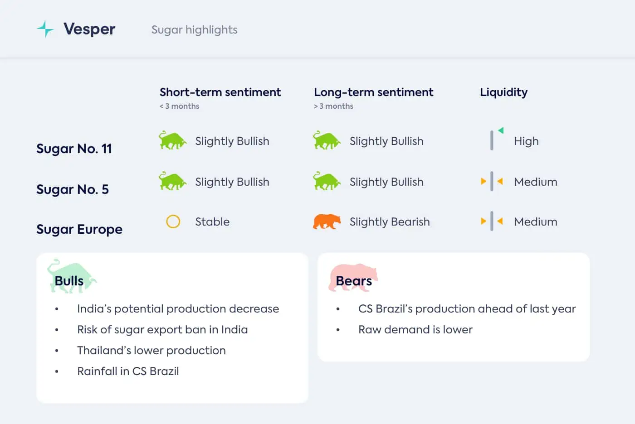The image size is (635, 424).
Task: Click Sugar No. 5 Medium liquidity icon
Action: click(492, 182)
